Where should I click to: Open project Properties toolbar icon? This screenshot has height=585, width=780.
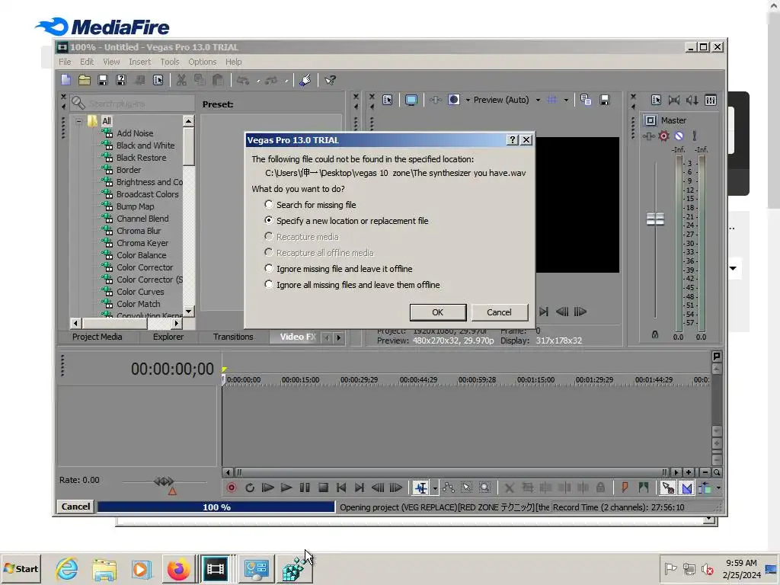tap(158, 80)
